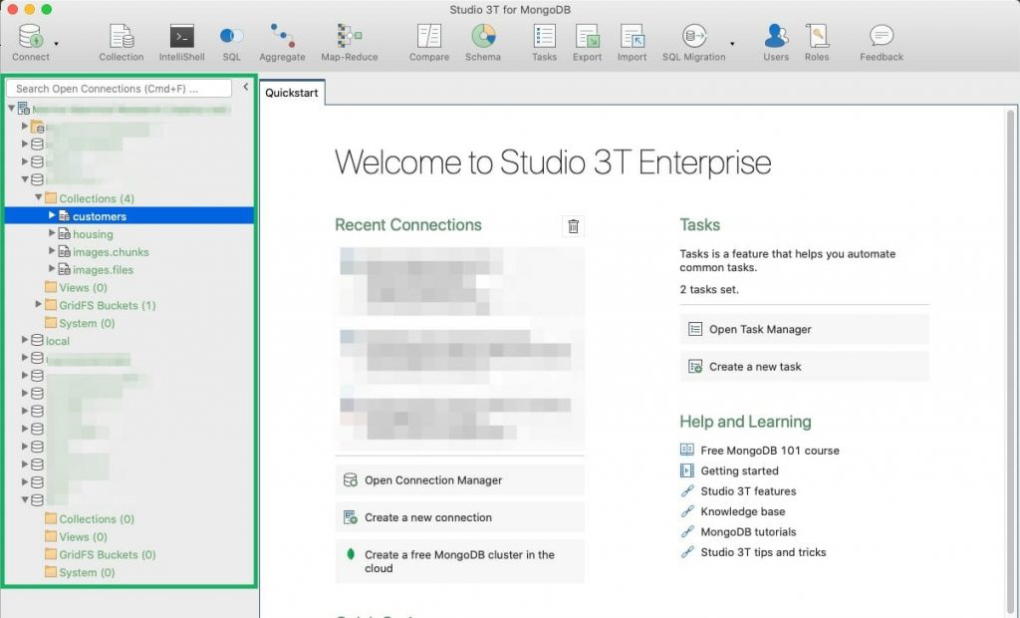This screenshot has width=1020, height=618.
Task: Open the Knowledge base link
Action: click(x=743, y=511)
